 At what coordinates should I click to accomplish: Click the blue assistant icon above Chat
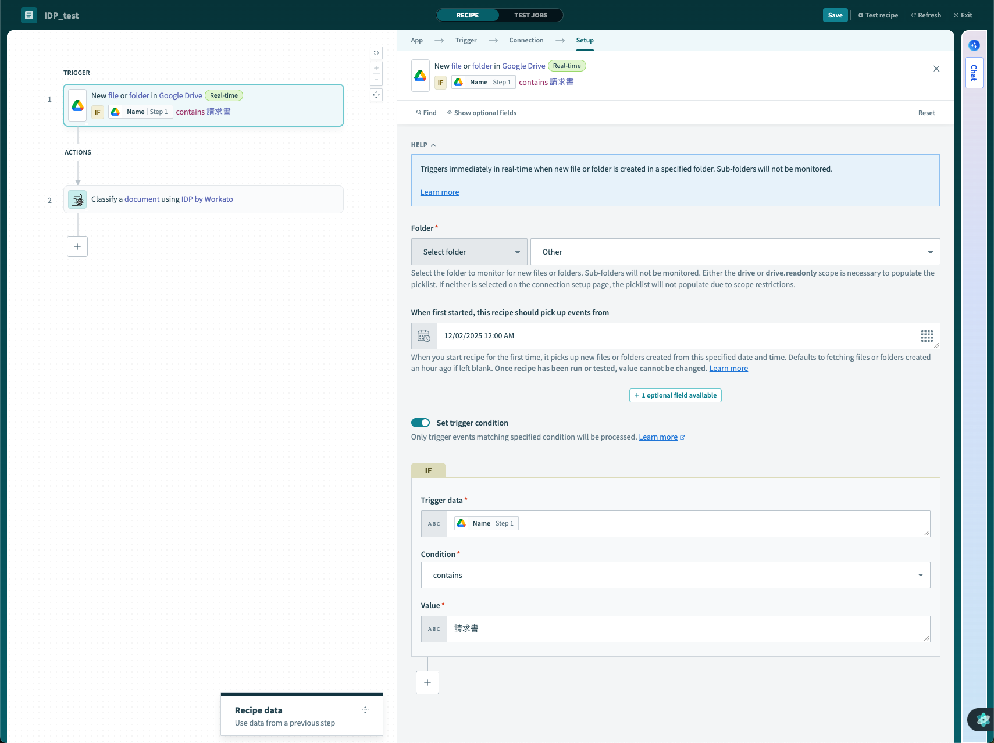point(974,45)
